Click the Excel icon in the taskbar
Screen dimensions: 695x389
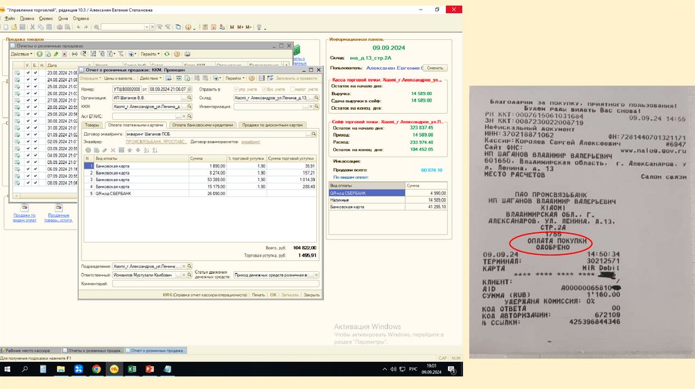pos(132,369)
